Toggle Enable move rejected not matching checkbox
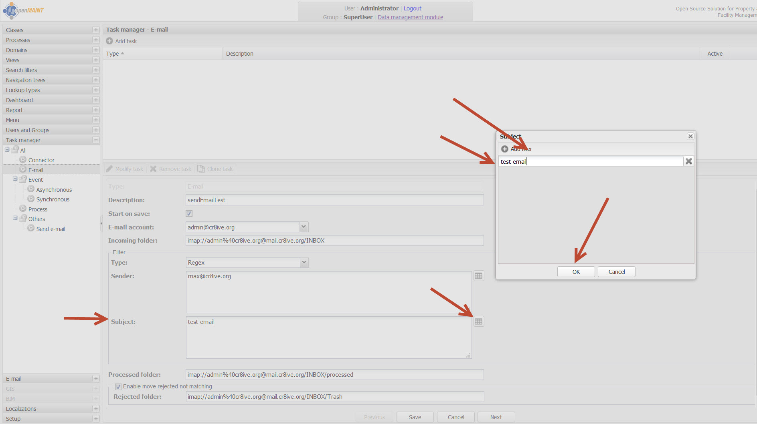The width and height of the screenshot is (757, 424). tap(118, 386)
